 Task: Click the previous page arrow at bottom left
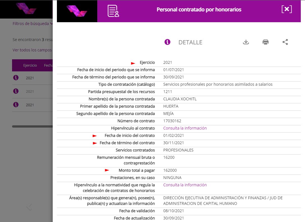pos(29,207)
